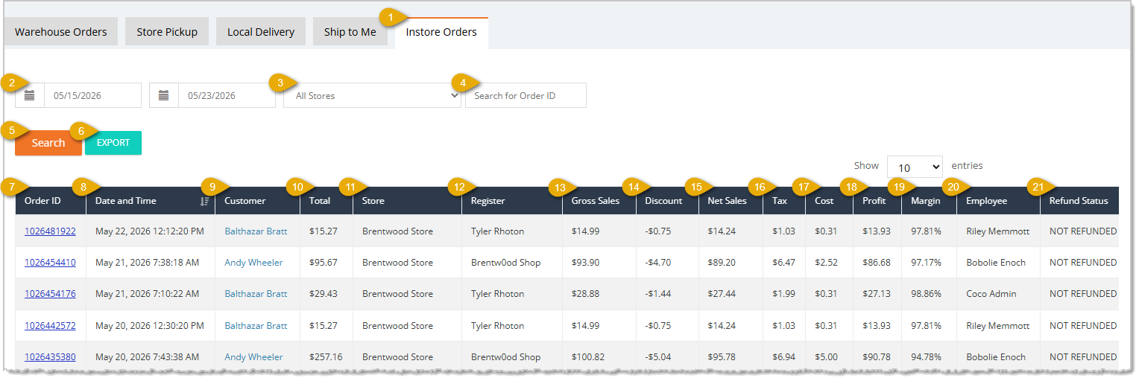The image size is (1139, 381).
Task: Sort by the Employee column header
Action: tap(999, 201)
